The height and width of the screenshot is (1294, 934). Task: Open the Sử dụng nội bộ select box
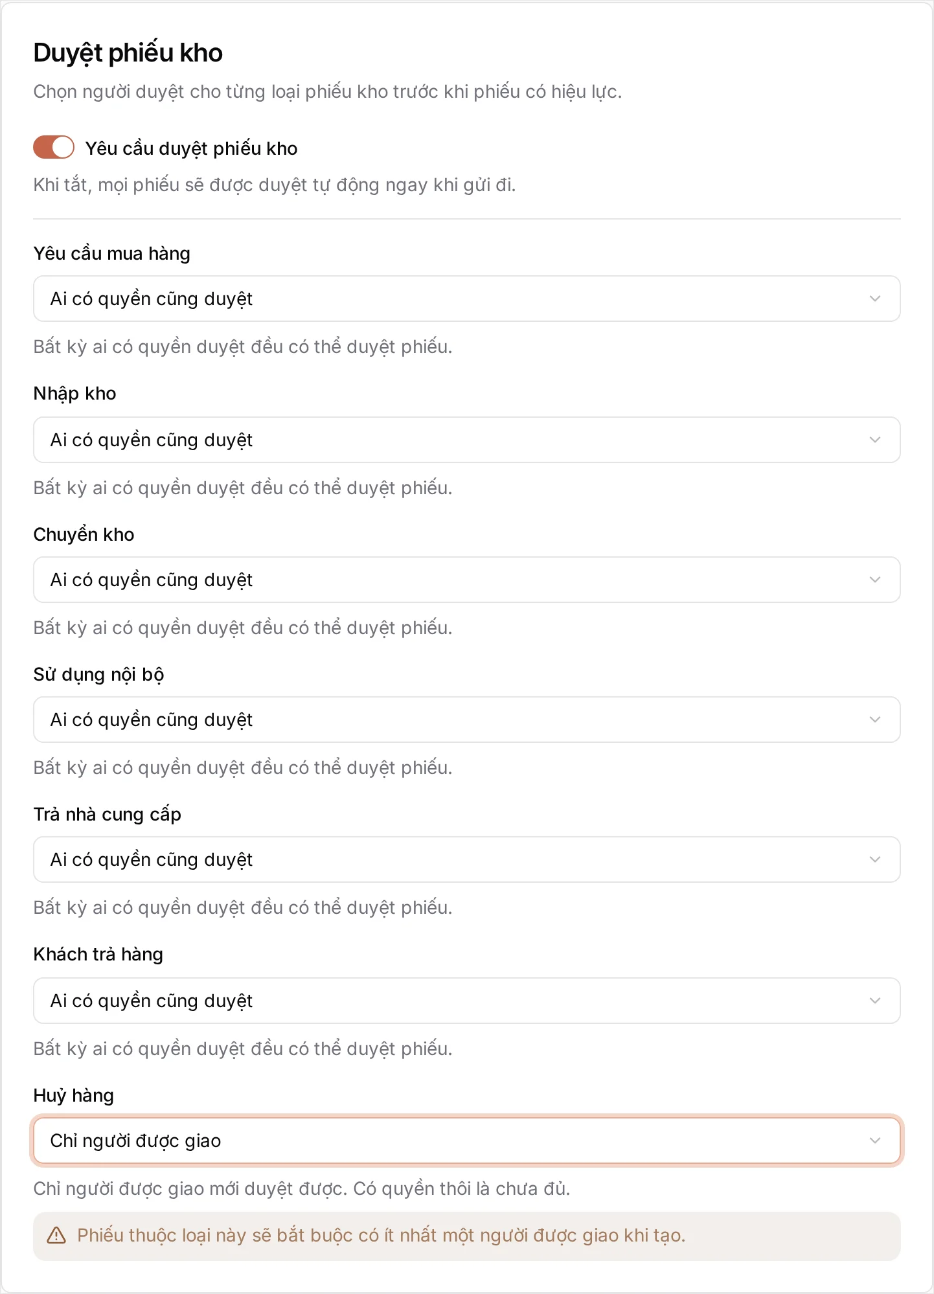(466, 720)
